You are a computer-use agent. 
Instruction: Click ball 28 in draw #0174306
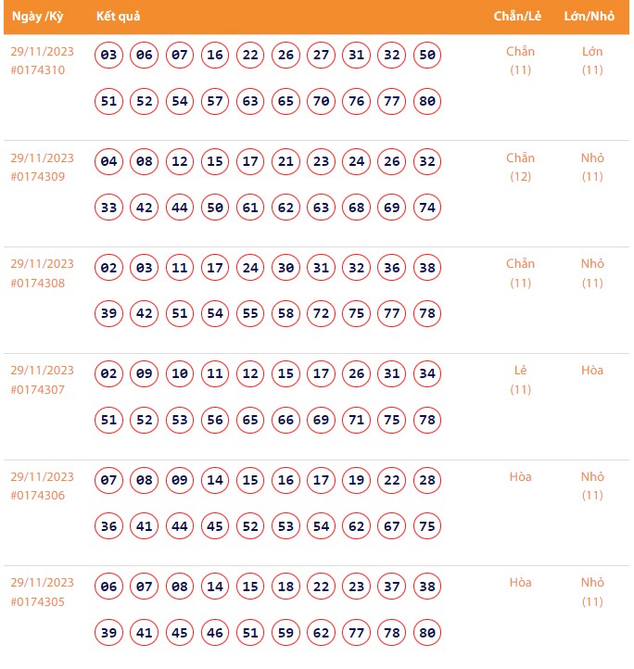(x=426, y=481)
